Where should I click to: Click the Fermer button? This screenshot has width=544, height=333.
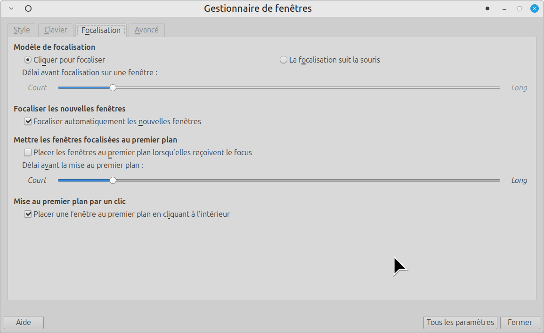point(520,322)
